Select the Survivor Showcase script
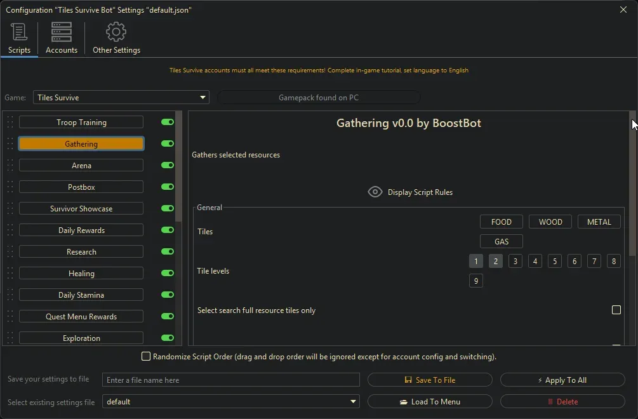Image resolution: width=638 pixels, height=419 pixels. click(81, 209)
